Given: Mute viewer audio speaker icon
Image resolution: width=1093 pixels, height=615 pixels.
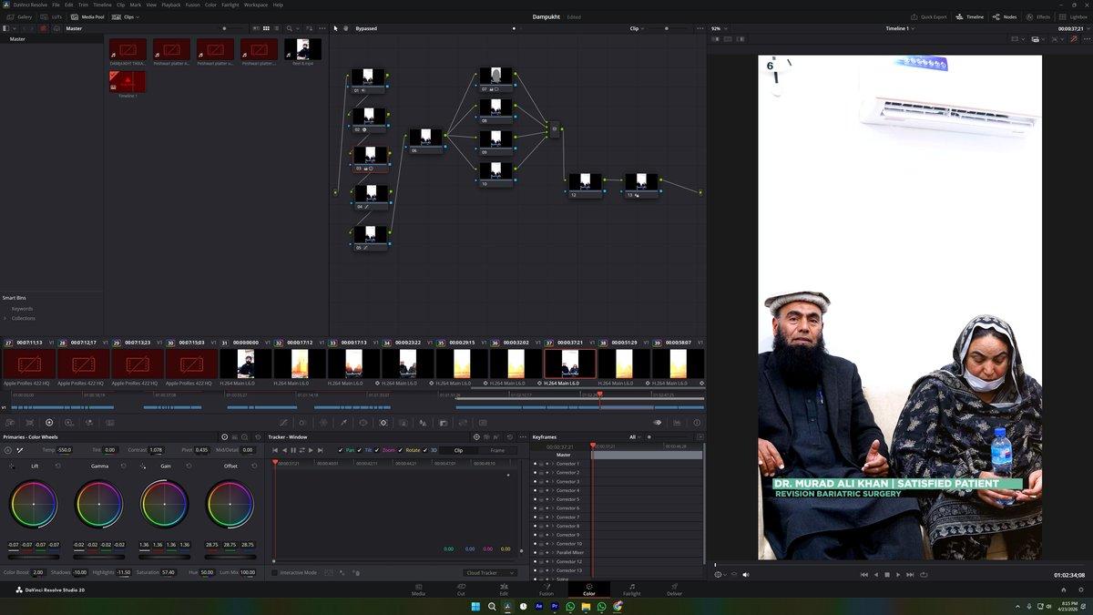Looking at the screenshot, I should click(745, 575).
